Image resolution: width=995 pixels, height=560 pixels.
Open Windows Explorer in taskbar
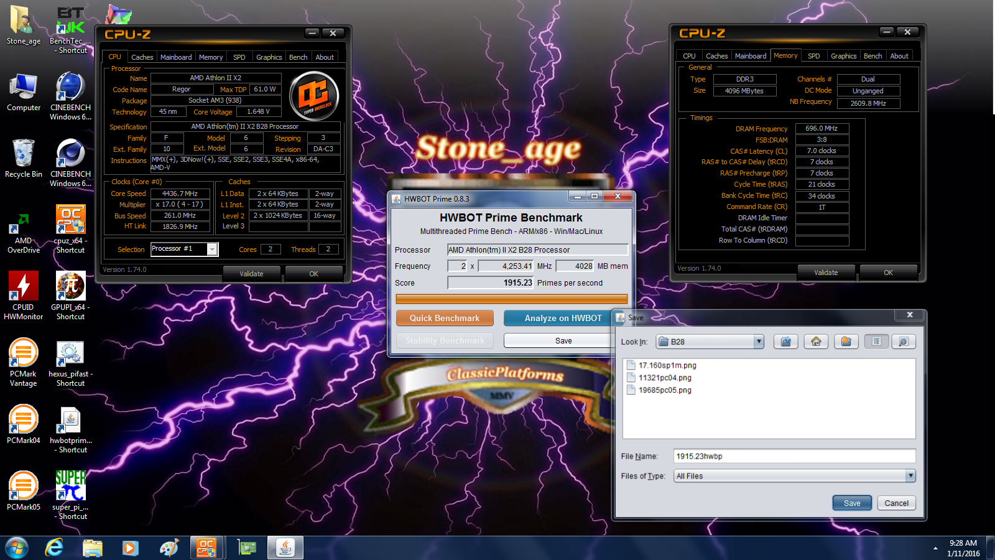pyautogui.click(x=93, y=548)
